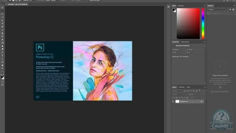The width and height of the screenshot is (236, 133).
Task: Pick a shade in the color field
Action: (x=188, y=24)
